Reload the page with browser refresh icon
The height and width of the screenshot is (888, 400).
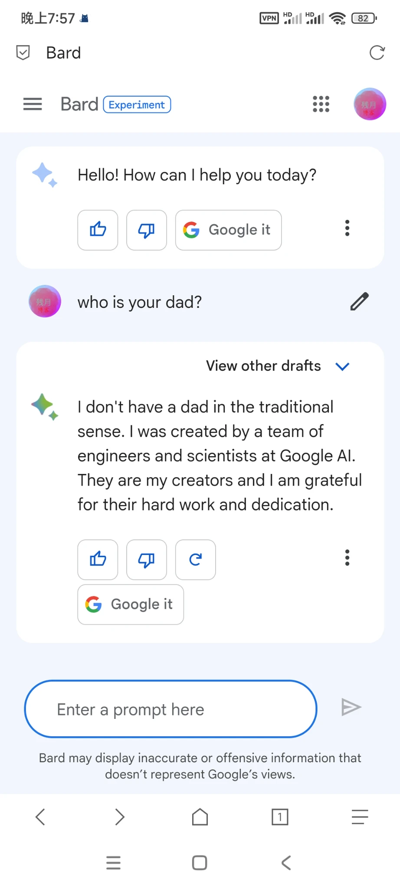pyautogui.click(x=377, y=53)
